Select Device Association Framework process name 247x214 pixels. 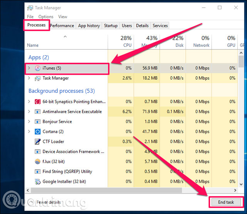pos(73,152)
